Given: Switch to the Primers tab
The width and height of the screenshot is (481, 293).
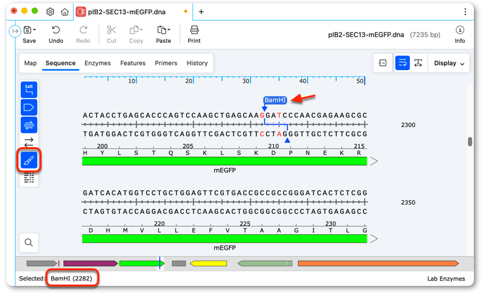Looking at the screenshot, I should 166,63.
